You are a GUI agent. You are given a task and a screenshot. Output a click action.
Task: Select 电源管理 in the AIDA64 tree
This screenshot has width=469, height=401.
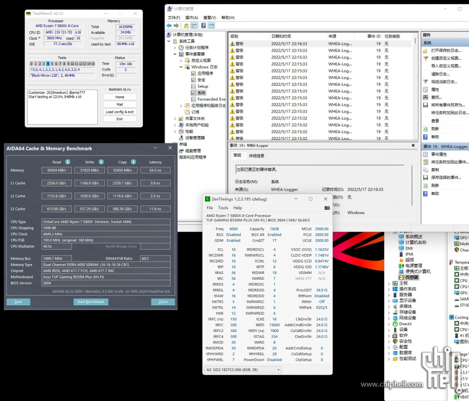(x=411, y=265)
